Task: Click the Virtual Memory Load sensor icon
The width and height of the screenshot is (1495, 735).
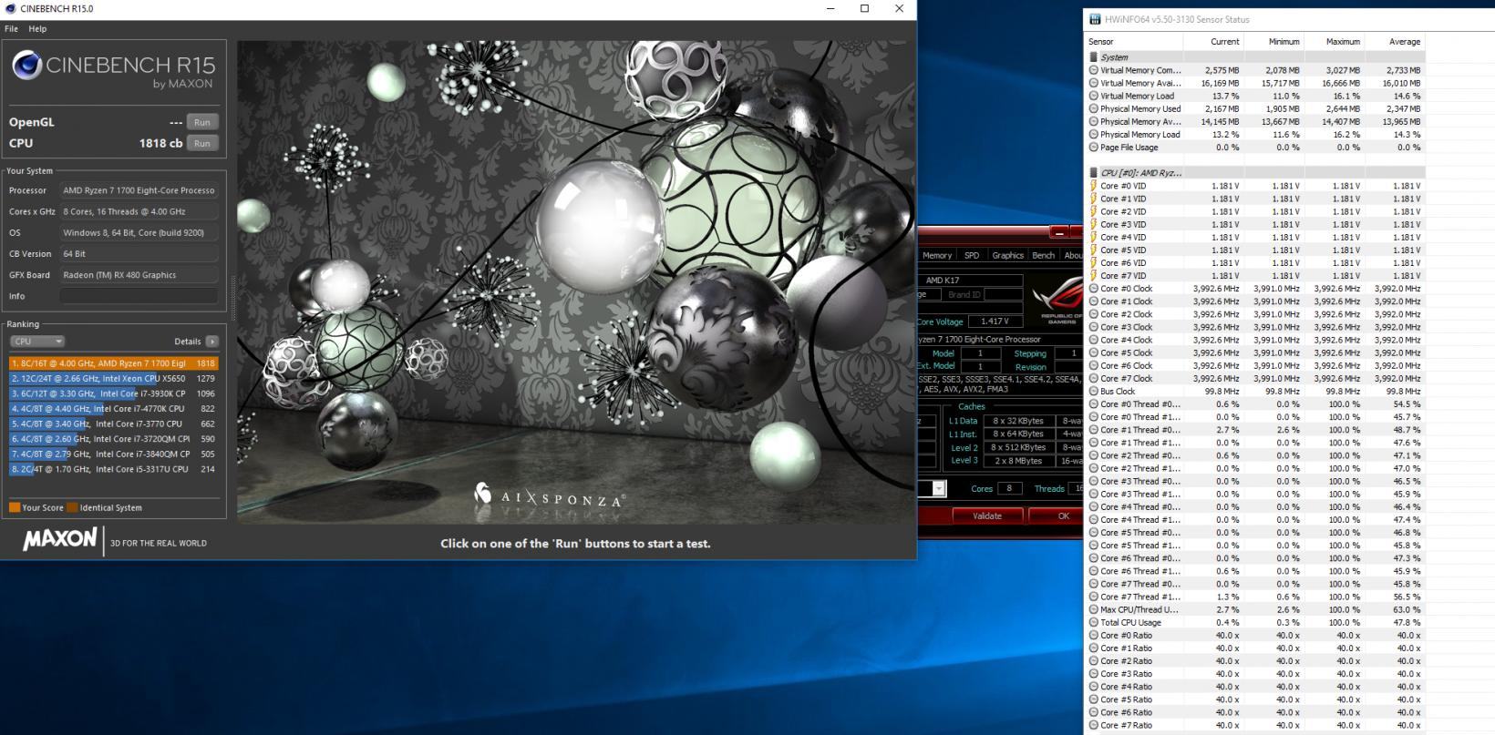Action: (1094, 96)
